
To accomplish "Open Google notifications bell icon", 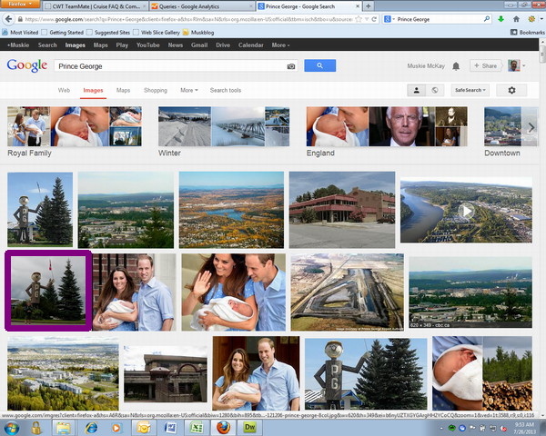I will point(456,66).
